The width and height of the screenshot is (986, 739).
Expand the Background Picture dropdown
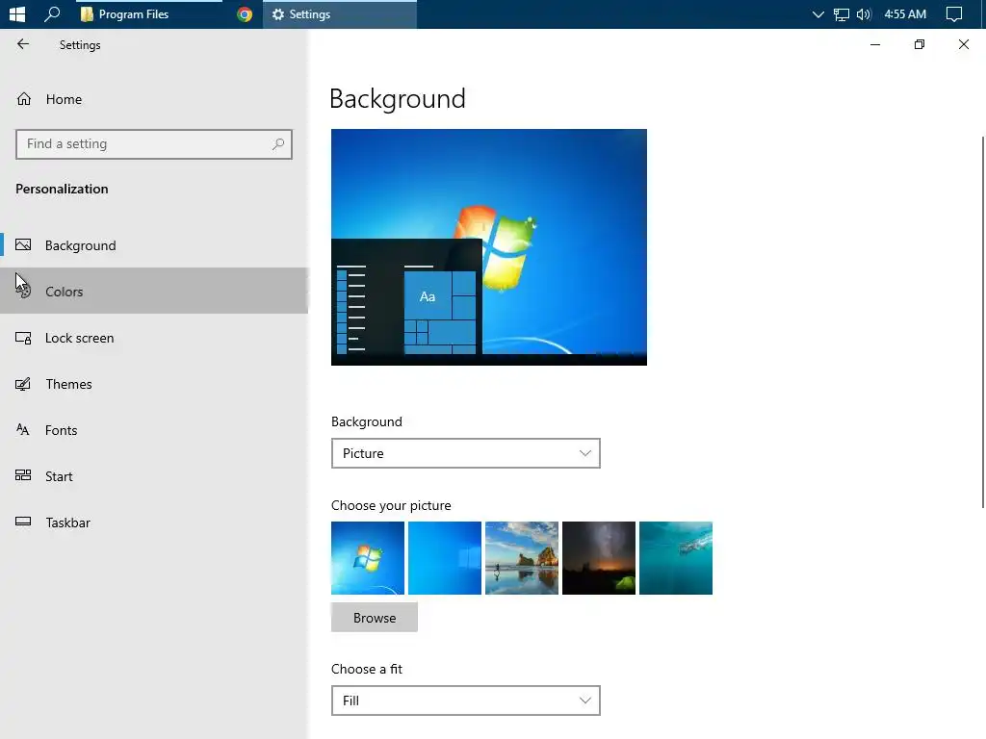pyautogui.click(x=466, y=453)
